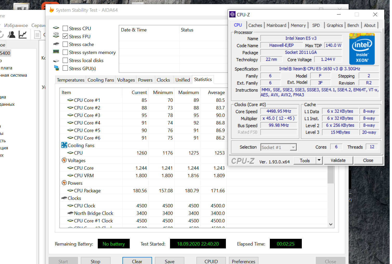
Task: Open the line graph icon in AIDA64 main toolbar
Action: click(x=23, y=35)
